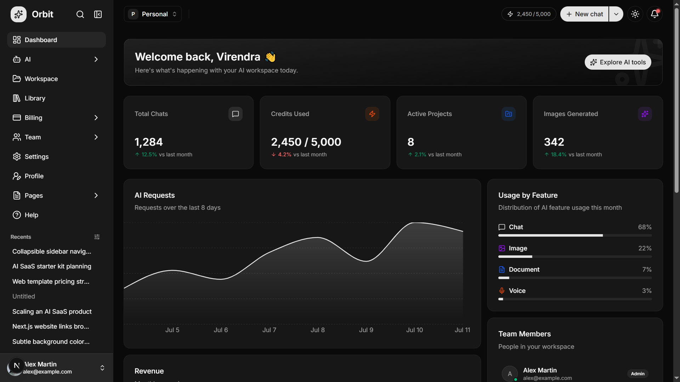The width and height of the screenshot is (680, 382).
Task: Open Profile in the sidebar
Action: 56,176
